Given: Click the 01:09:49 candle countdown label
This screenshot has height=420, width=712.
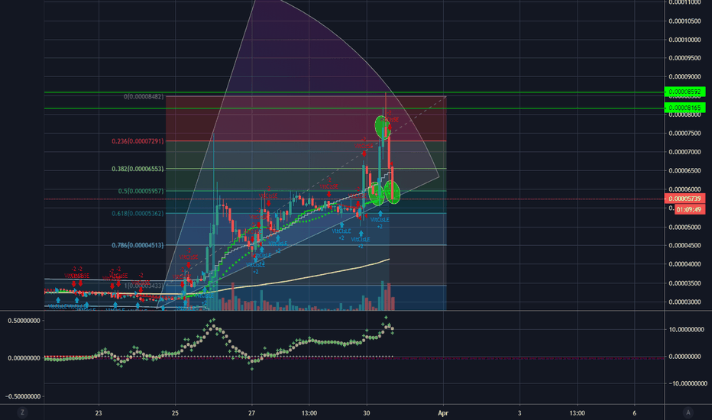Looking at the screenshot, I should [690, 209].
